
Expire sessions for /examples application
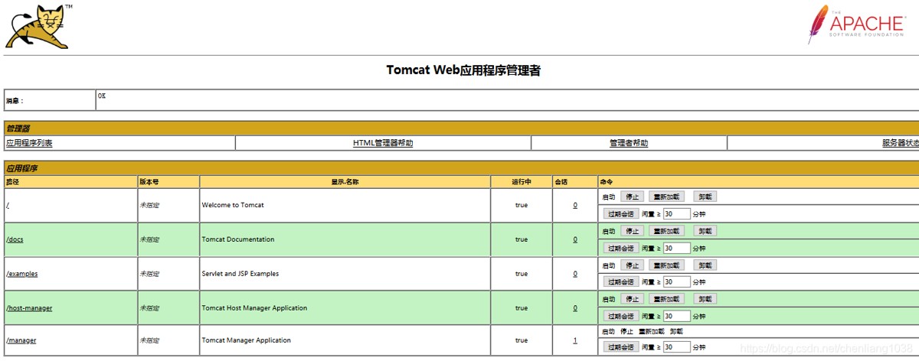(620, 282)
